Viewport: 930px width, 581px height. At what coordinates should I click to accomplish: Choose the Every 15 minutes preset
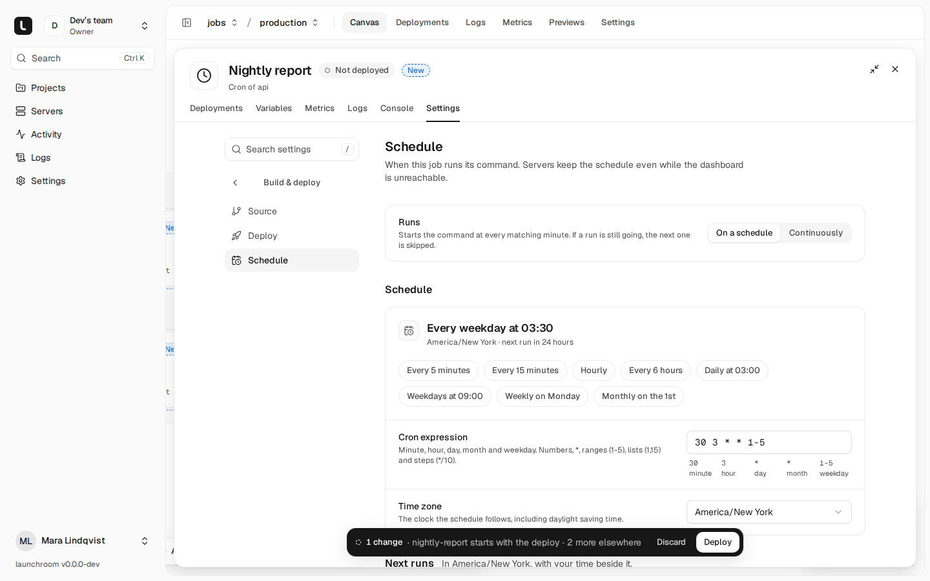tap(525, 371)
